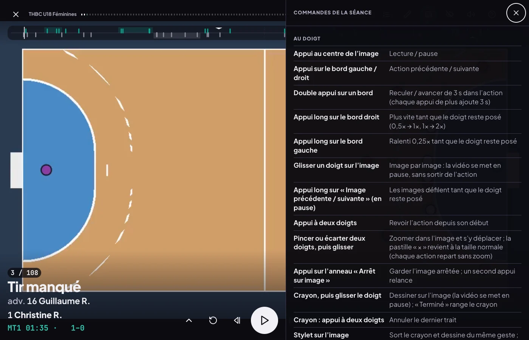Image resolution: width=529 pixels, height=340 pixels.
Task: Click the player name "1 Christine R."
Action: [x=35, y=315]
